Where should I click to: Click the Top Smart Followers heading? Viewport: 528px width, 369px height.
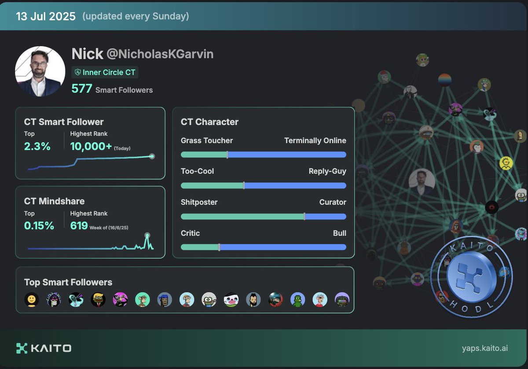tap(68, 282)
